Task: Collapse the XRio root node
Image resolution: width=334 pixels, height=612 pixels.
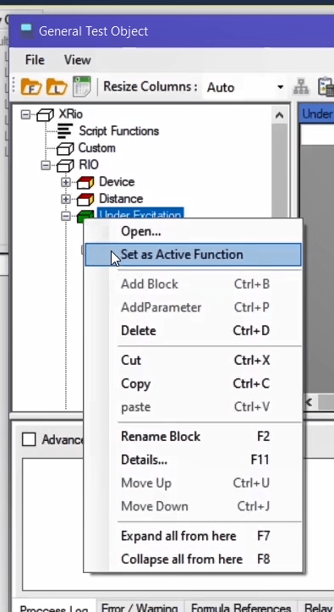Action: (25, 115)
